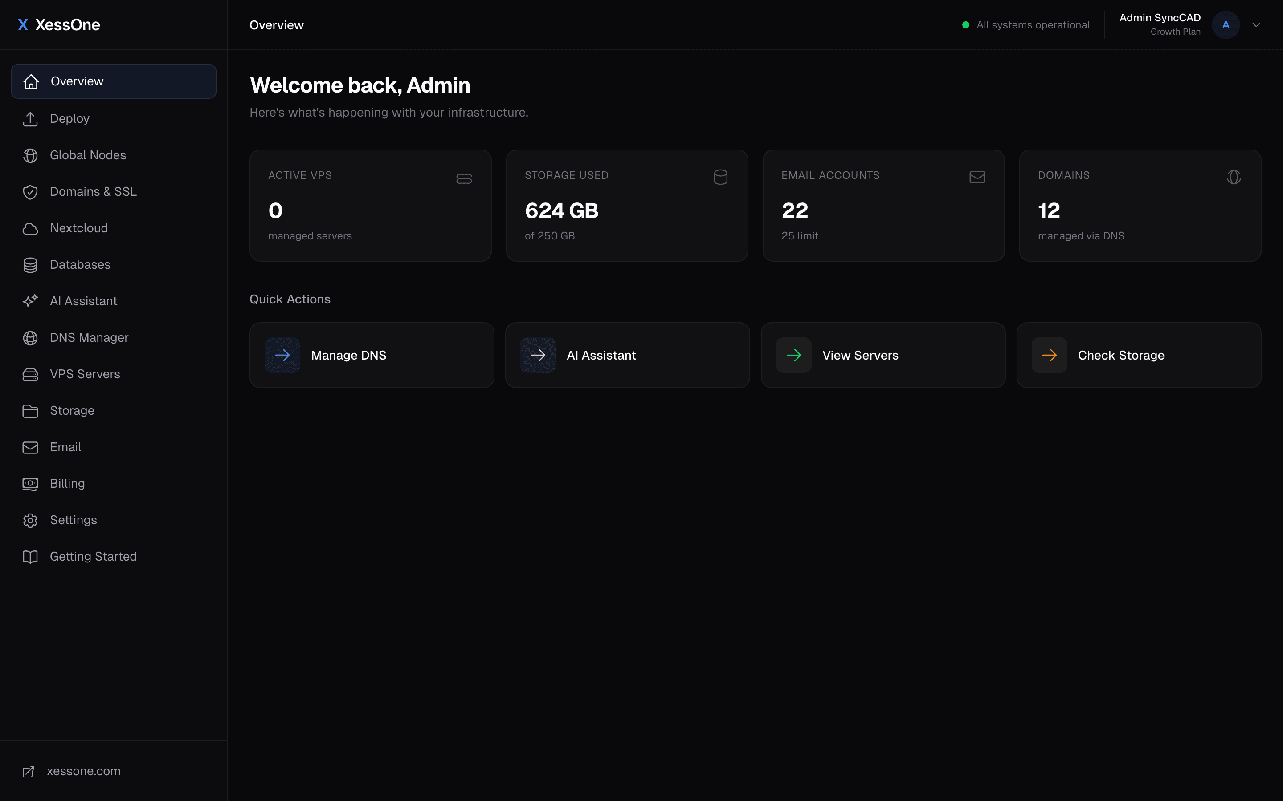
Task: Open Getting Started in the sidebar
Action: click(93, 557)
